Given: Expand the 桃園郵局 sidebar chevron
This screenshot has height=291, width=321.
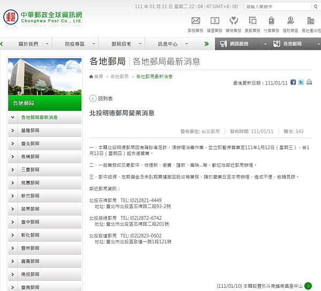Looking at the screenshot, I should (13, 183).
